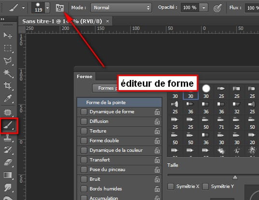This screenshot has width=259, height=200.
Task: Check the Symétrie X option
Action: pos(171,187)
